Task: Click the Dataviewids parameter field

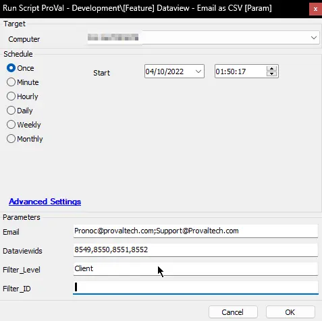Action: click(x=196, y=250)
